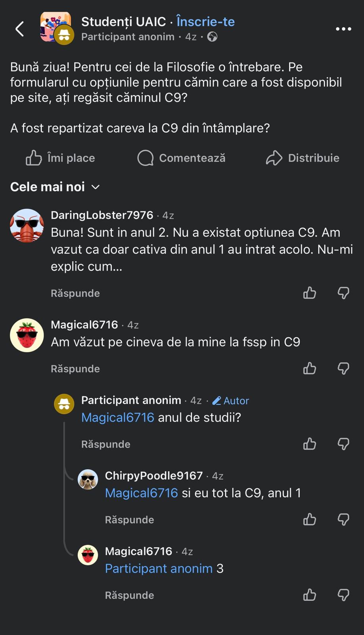Tap 'Distribuie' to share the post
Screen dimensions: 364x635
point(303,158)
